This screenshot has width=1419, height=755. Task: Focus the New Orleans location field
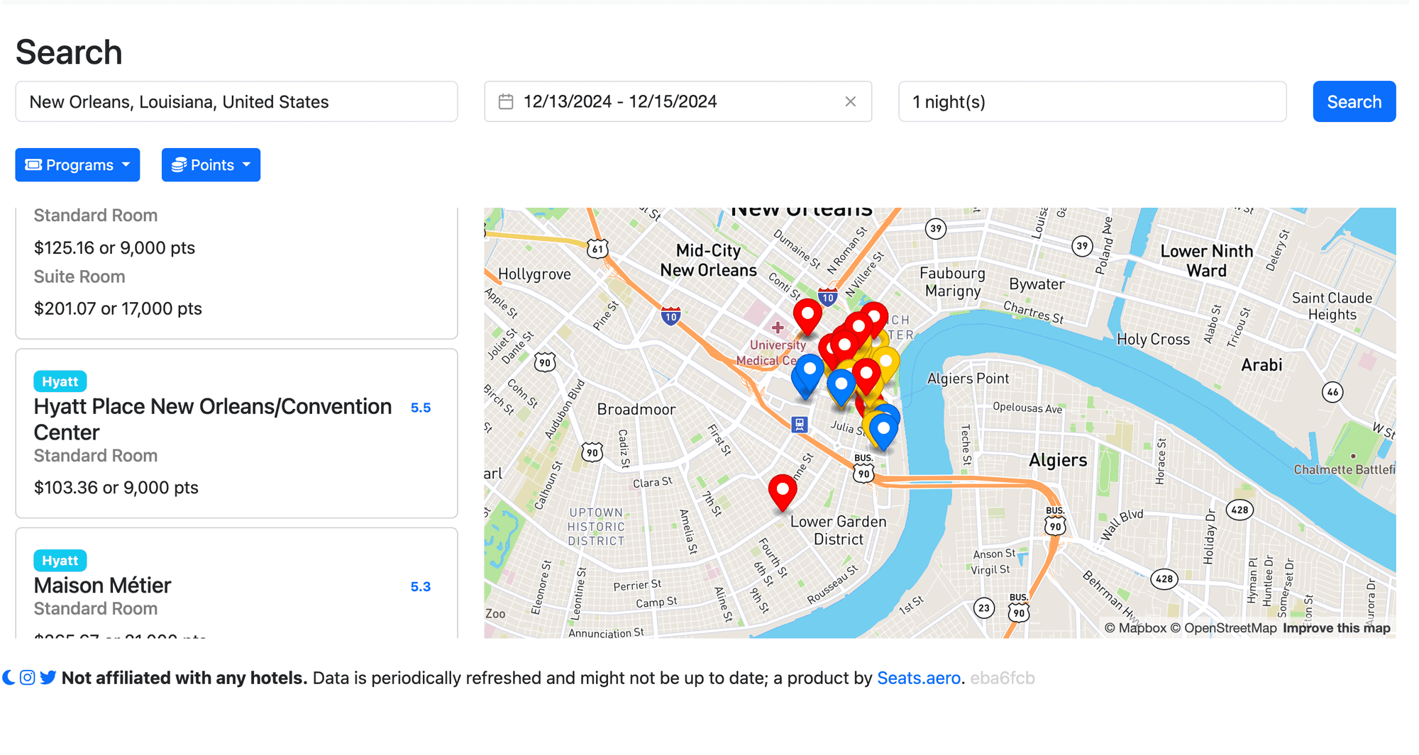coord(236,101)
